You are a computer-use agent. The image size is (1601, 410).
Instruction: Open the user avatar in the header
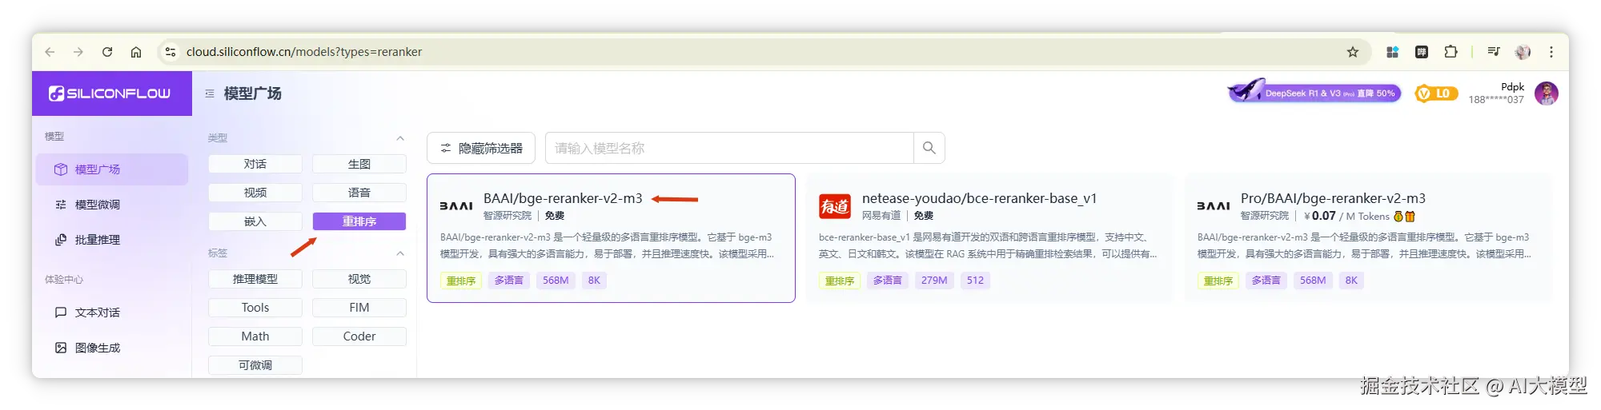[1547, 94]
